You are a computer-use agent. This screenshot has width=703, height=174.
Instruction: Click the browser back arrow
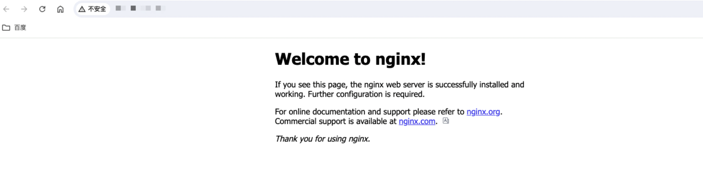(x=6, y=9)
